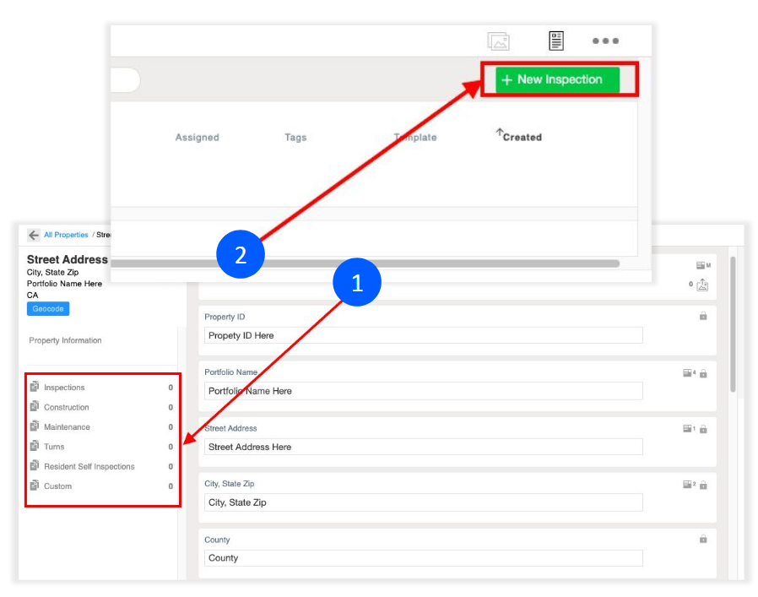The width and height of the screenshot is (758, 597).
Task: Select the document list view icon
Action: (556, 41)
